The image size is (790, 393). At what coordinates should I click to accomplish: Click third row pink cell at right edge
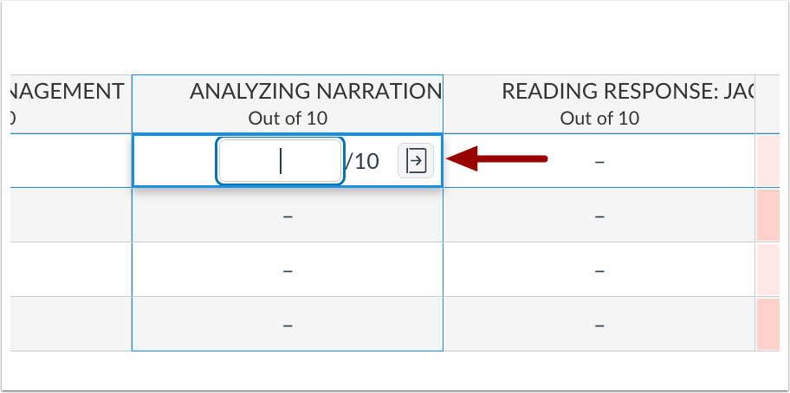click(x=767, y=270)
